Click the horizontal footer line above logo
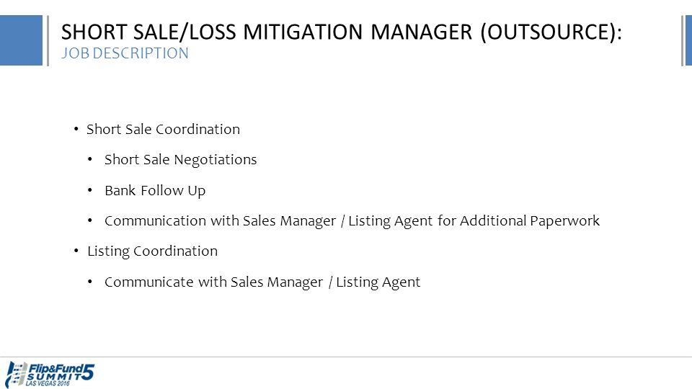The height and width of the screenshot is (389, 692). [346, 357]
